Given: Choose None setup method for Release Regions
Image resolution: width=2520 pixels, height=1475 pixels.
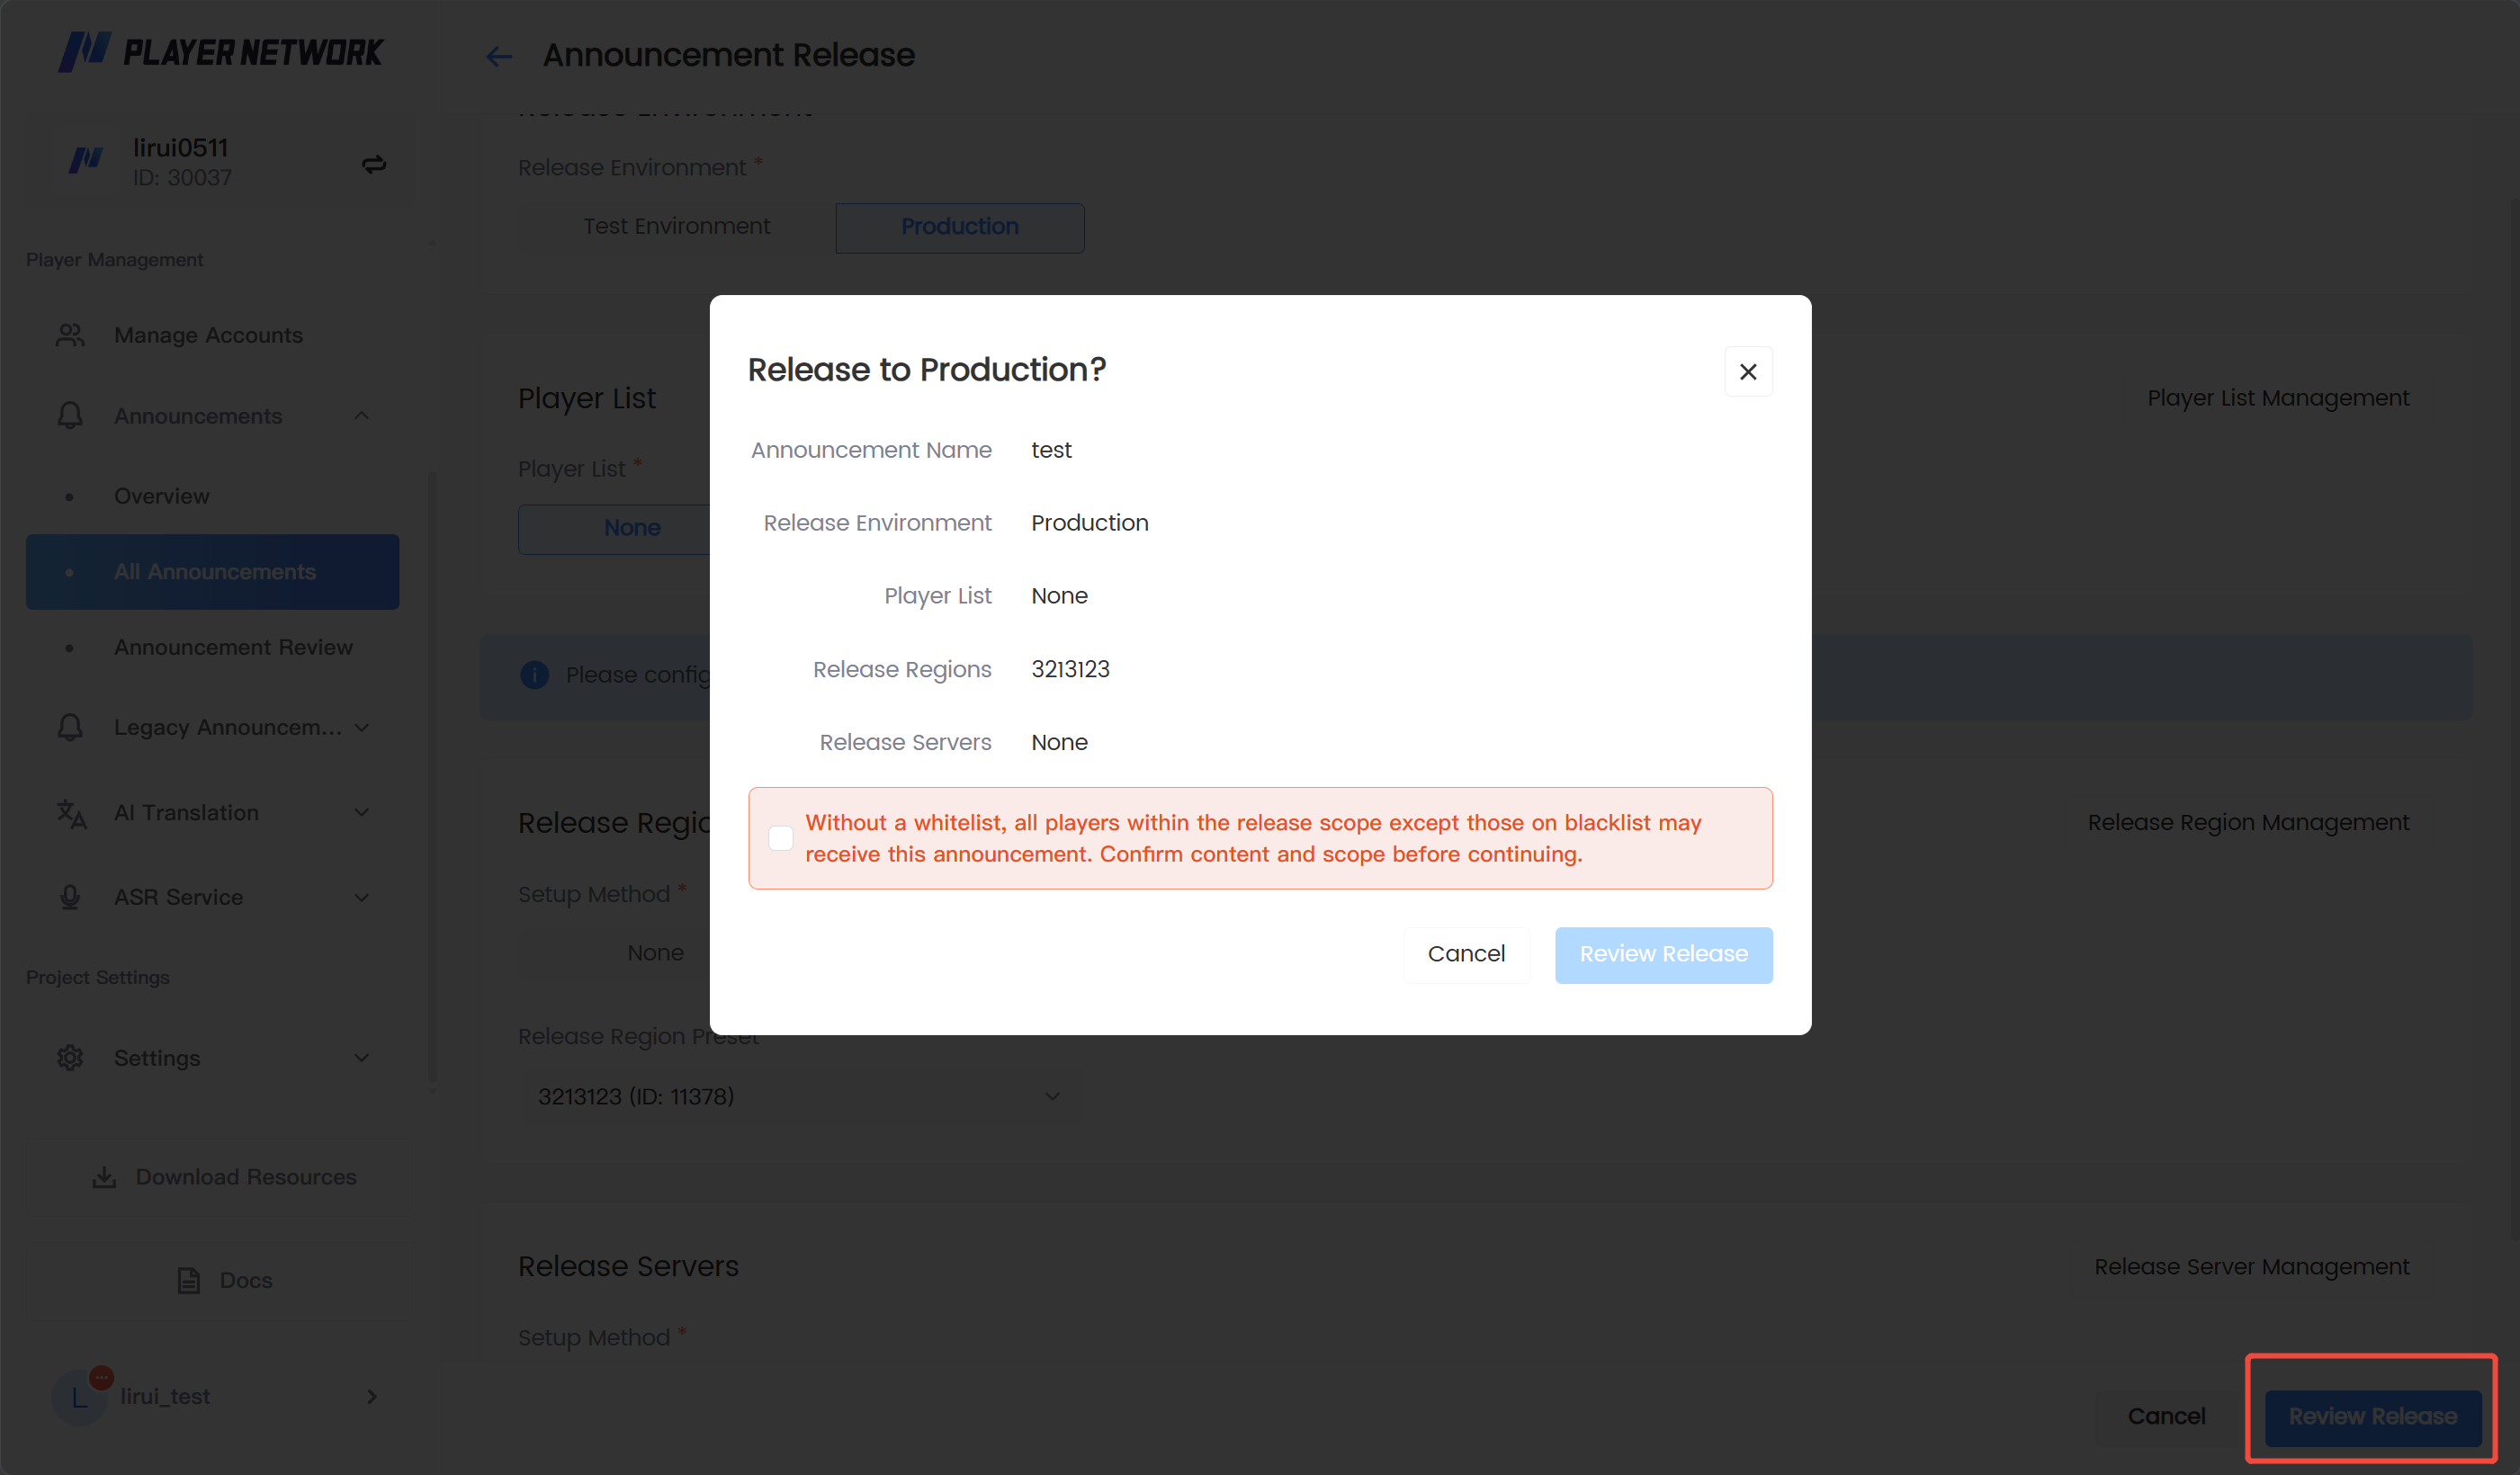Looking at the screenshot, I should coord(656,953).
